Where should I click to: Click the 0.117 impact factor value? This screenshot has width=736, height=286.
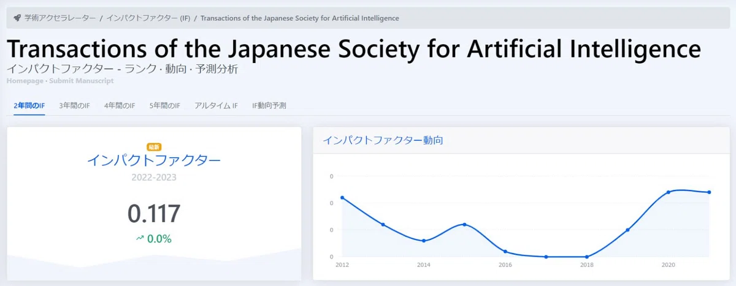[154, 214]
